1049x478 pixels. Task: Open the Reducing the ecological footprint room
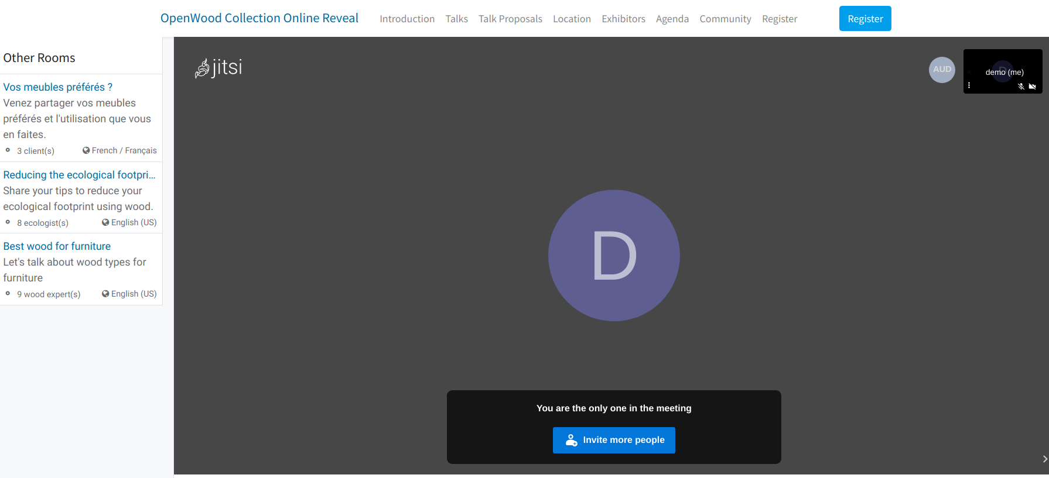click(79, 175)
